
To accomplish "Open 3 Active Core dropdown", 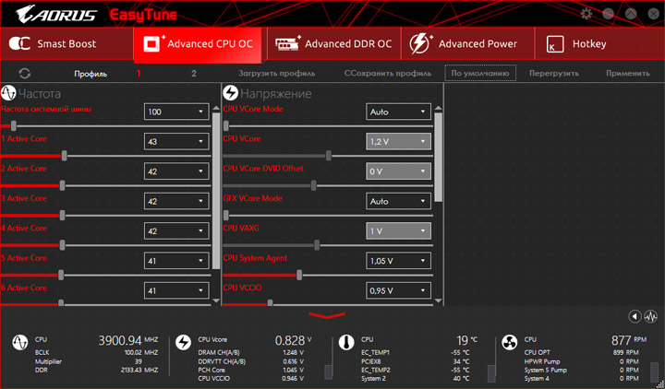I will [x=176, y=201].
